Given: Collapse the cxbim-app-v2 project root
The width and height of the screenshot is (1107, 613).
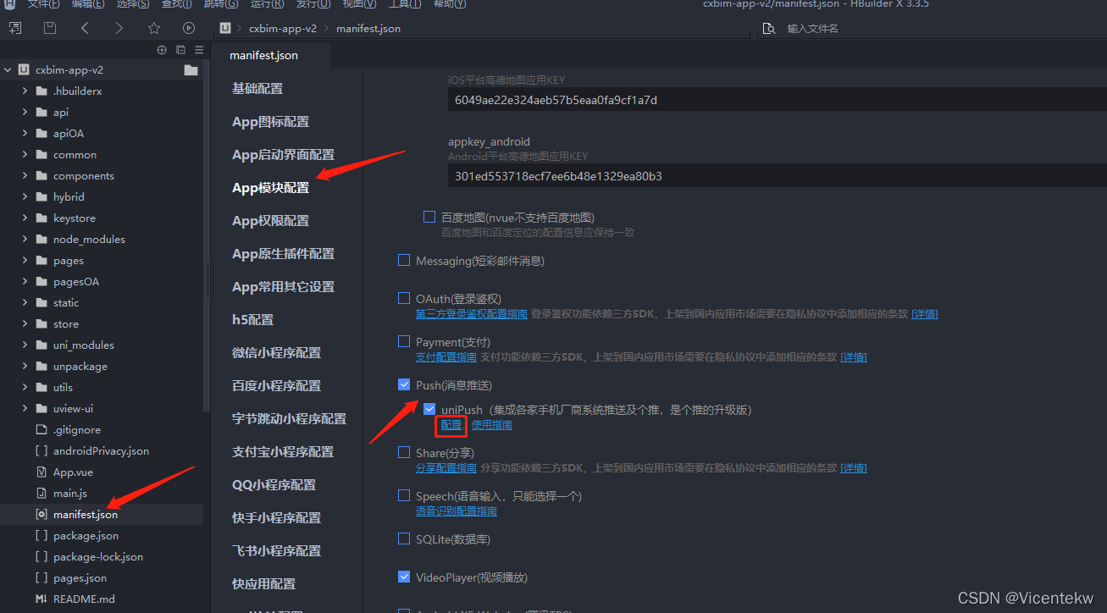Looking at the screenshot, I should (8, 70).
